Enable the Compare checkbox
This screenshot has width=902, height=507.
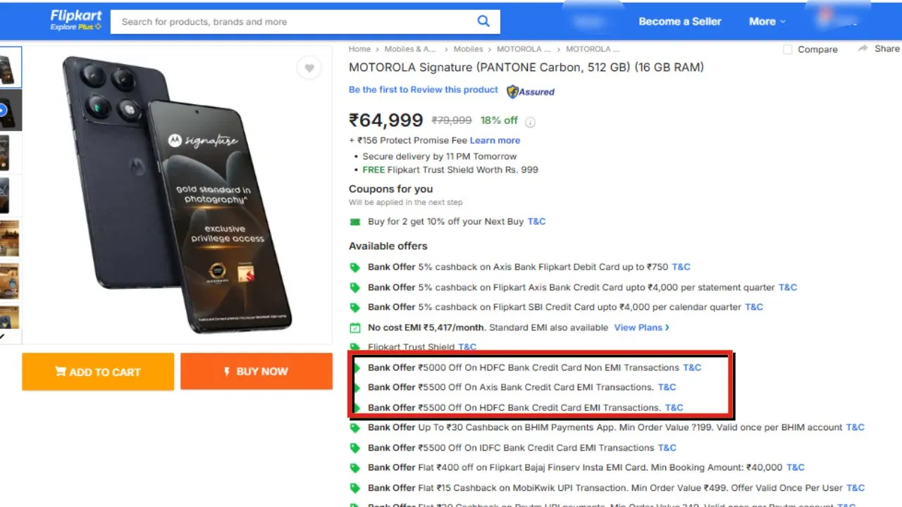point(786,49)
